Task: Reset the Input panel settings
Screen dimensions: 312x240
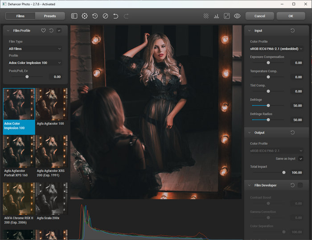Action: (x=292, y=31)
